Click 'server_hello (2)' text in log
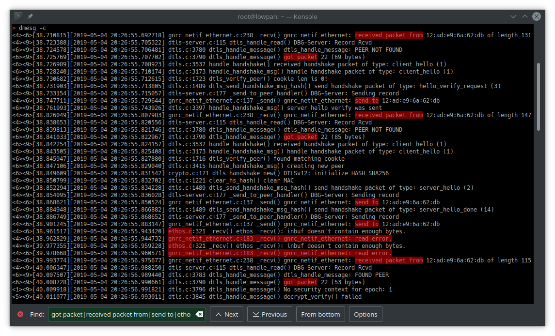This screenshot has height=336, width=555. tap(446, 188)
